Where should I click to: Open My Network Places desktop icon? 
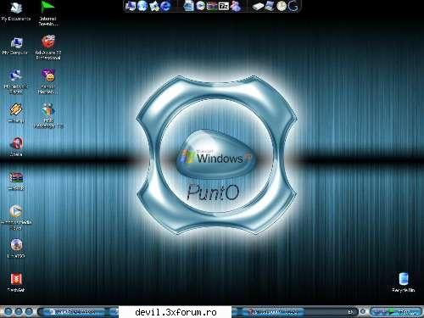pos(15,81)
